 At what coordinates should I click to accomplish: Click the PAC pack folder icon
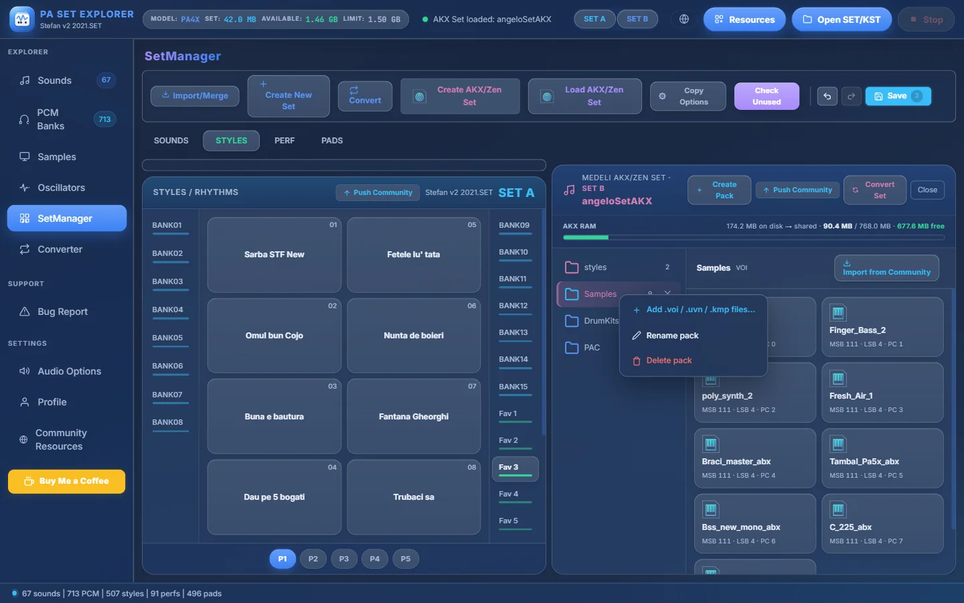coord(572,348)
